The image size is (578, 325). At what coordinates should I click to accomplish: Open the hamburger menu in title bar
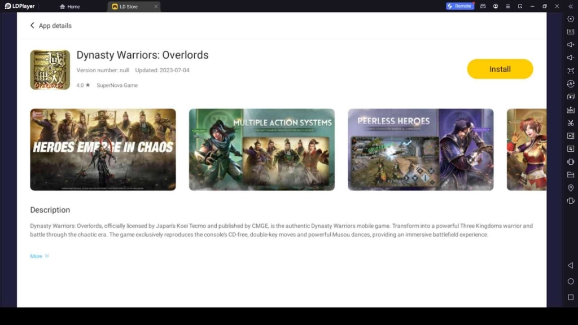tap(507, 6)
